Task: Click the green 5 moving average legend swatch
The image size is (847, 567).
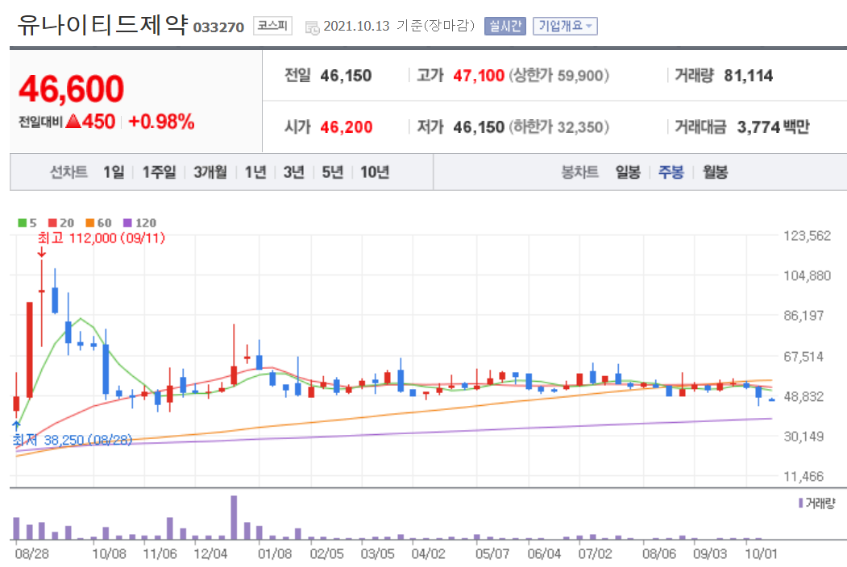Action: 22,223
